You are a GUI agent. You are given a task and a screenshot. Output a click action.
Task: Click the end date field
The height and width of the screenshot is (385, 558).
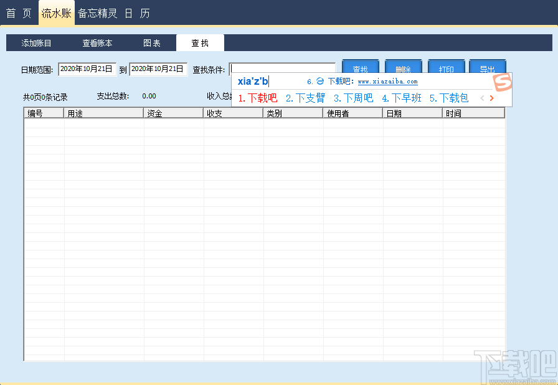(158, 69)
